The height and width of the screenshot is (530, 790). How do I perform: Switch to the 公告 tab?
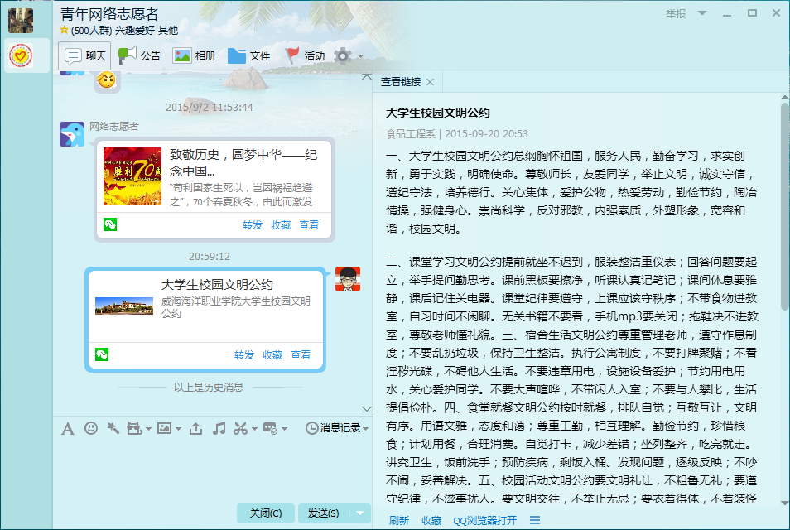coord(139,56)
